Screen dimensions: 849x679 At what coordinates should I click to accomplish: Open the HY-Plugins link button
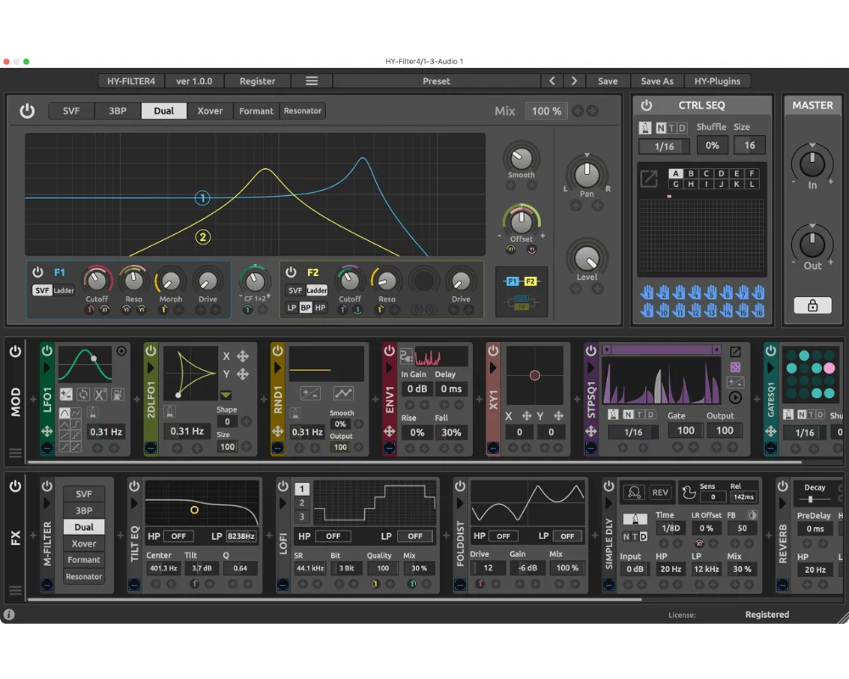717,81
